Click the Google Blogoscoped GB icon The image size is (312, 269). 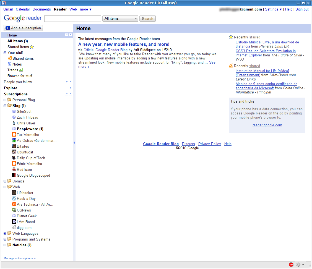14,175
